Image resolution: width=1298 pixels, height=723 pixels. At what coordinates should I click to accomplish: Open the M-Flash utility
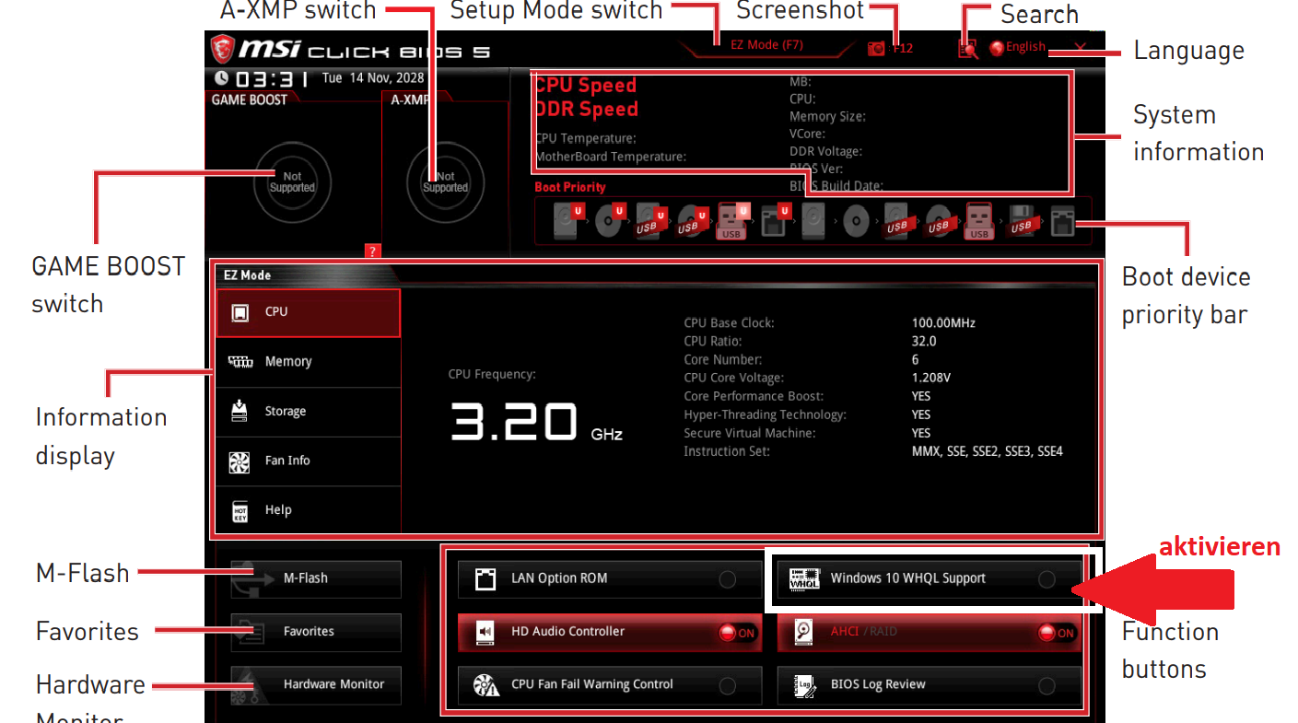pos(316,579)
